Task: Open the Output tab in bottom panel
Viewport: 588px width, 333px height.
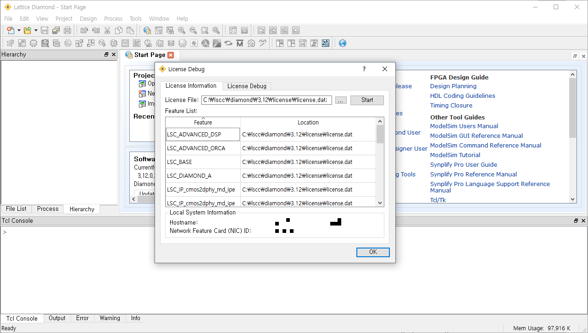Action: (57, 318)
